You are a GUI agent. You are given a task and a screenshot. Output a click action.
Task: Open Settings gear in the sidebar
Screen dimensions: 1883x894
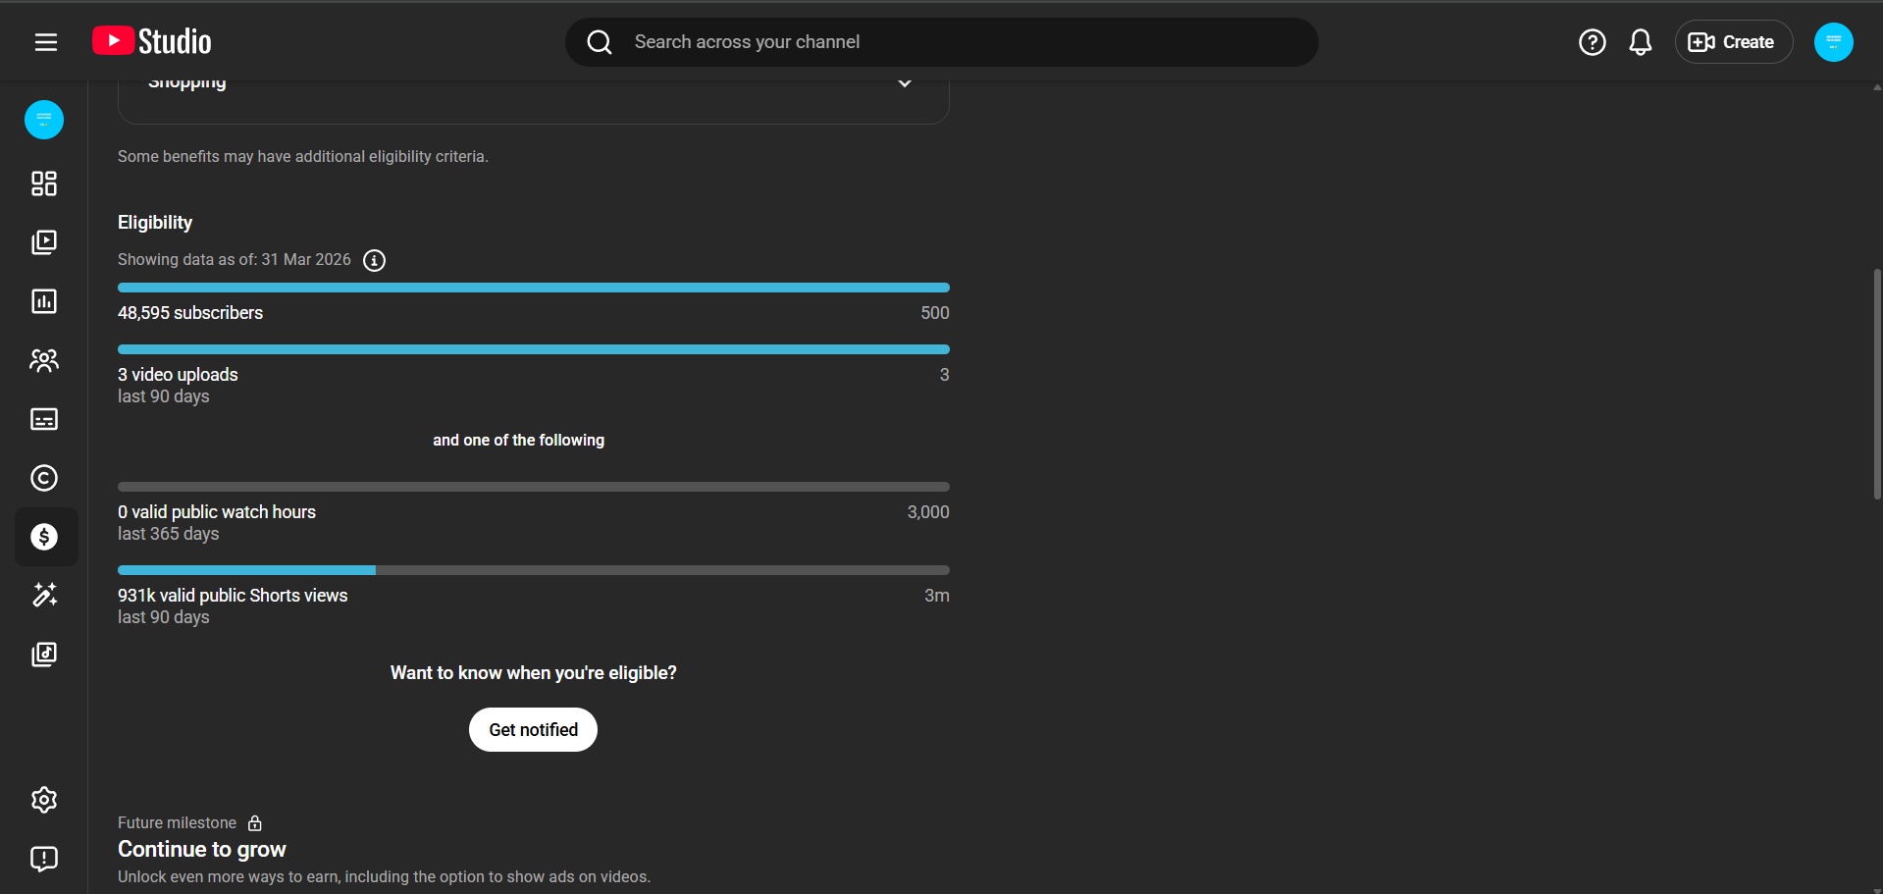pyautogui.click(x=44, y=800)
